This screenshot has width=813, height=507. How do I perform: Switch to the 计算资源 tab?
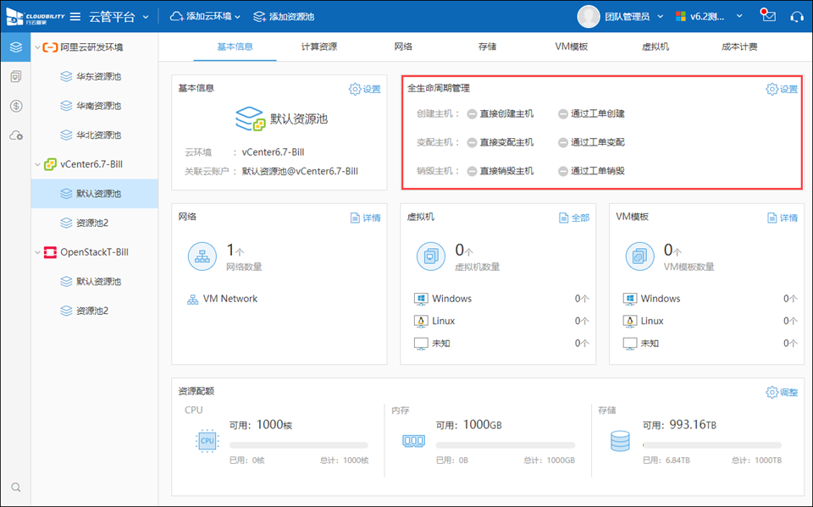[x=318, y=47]
